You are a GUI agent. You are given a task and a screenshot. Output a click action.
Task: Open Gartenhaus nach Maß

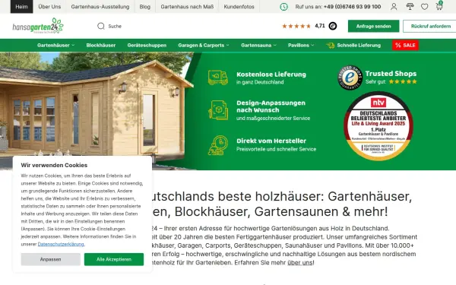187,6
